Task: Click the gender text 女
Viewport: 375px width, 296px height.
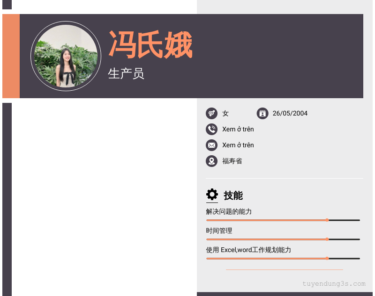Action: coord(225,114)
